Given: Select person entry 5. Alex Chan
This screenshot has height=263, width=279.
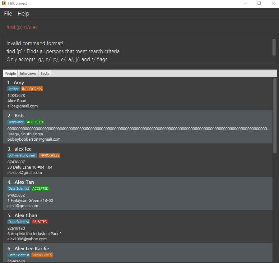Looking at the screenshot, I should pyautogui.click(x=137, y=227).
